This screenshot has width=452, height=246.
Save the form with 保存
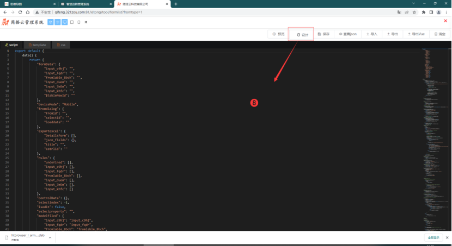tap(323, 34)
